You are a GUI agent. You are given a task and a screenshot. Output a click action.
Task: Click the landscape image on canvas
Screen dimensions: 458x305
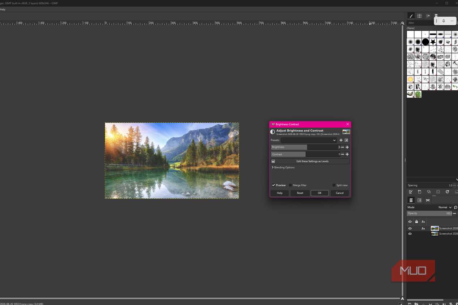(172, 160)
